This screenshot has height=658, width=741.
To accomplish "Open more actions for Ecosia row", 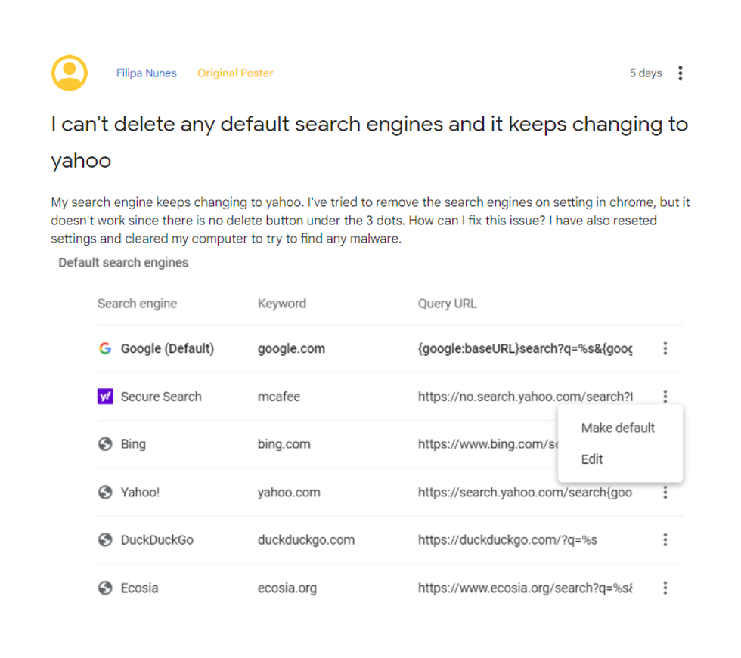I will [665, 588].
